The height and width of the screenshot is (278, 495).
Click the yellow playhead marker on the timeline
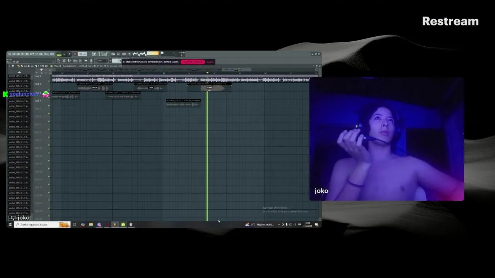click(207, 73)
